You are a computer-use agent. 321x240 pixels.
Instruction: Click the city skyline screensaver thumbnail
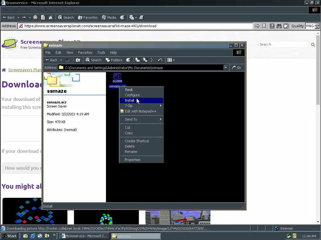(x=178, y=217)
